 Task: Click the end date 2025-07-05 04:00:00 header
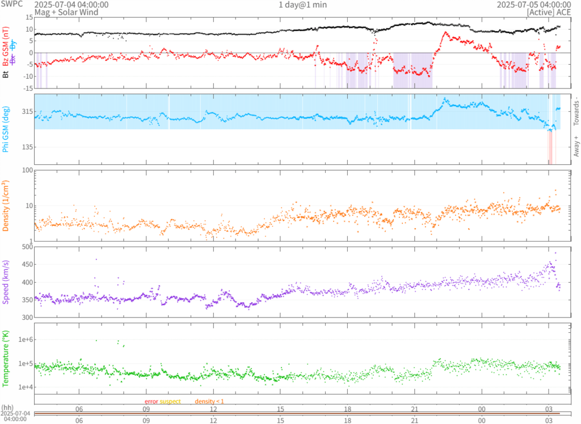coord(534,5)
